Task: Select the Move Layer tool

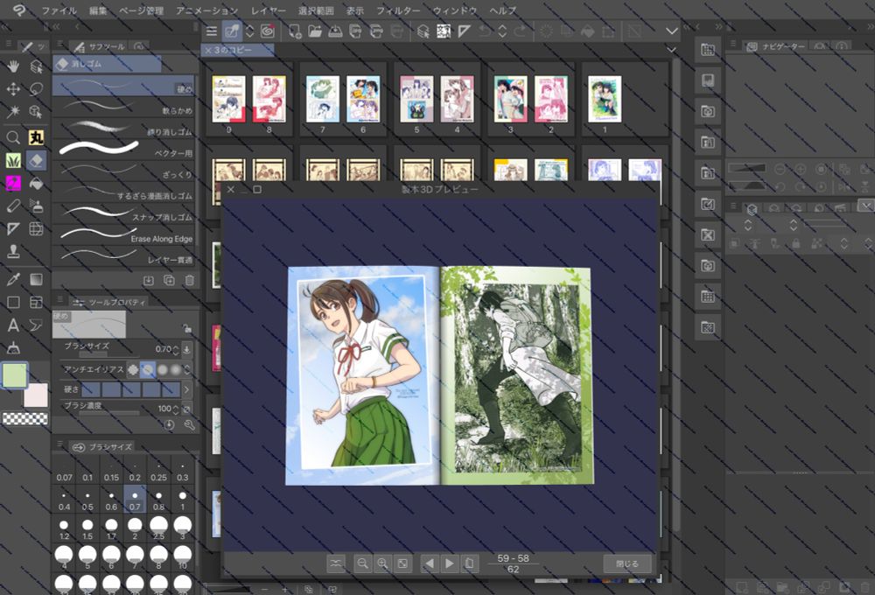Action: [13, 88]
